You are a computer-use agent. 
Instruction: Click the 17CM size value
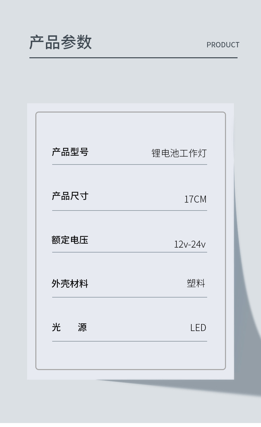[x=195, y=199]
